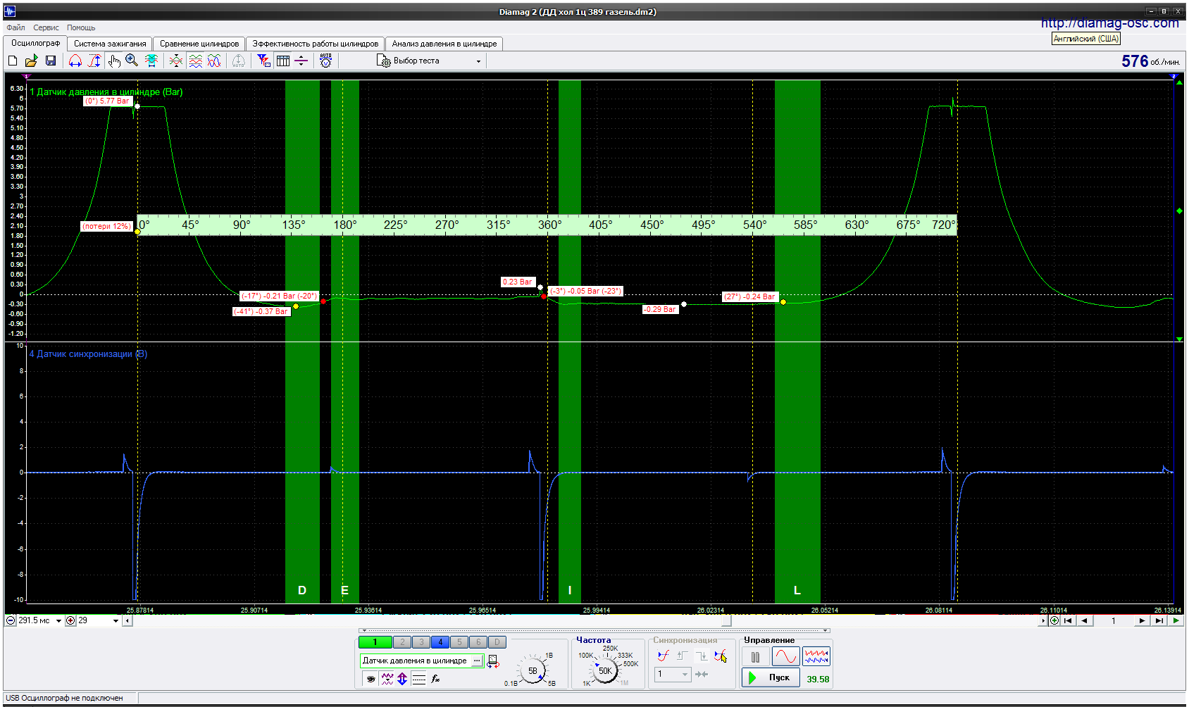Click the Пуск start button

[x=771, y=677]
